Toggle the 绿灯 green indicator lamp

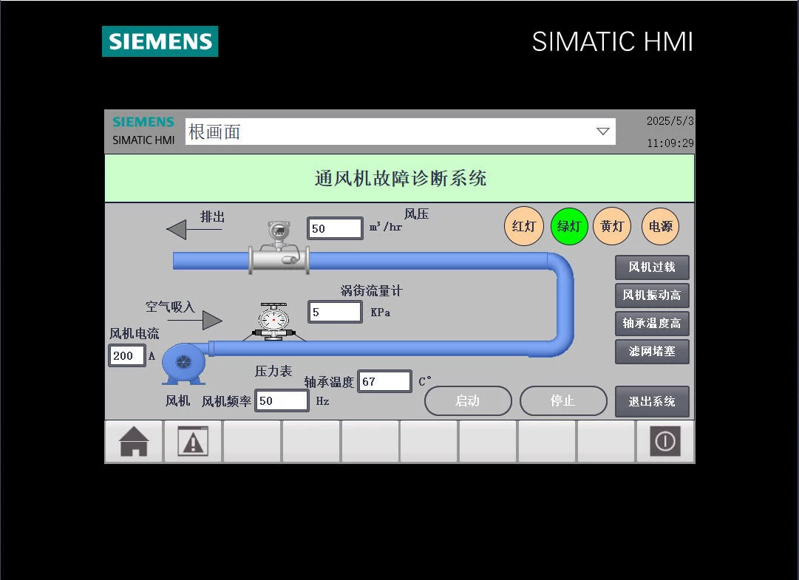click(x=569, y=226)
